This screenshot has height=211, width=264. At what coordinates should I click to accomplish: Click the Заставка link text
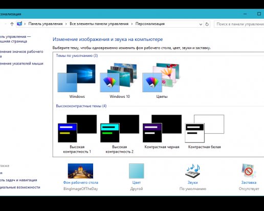(249, 182)
